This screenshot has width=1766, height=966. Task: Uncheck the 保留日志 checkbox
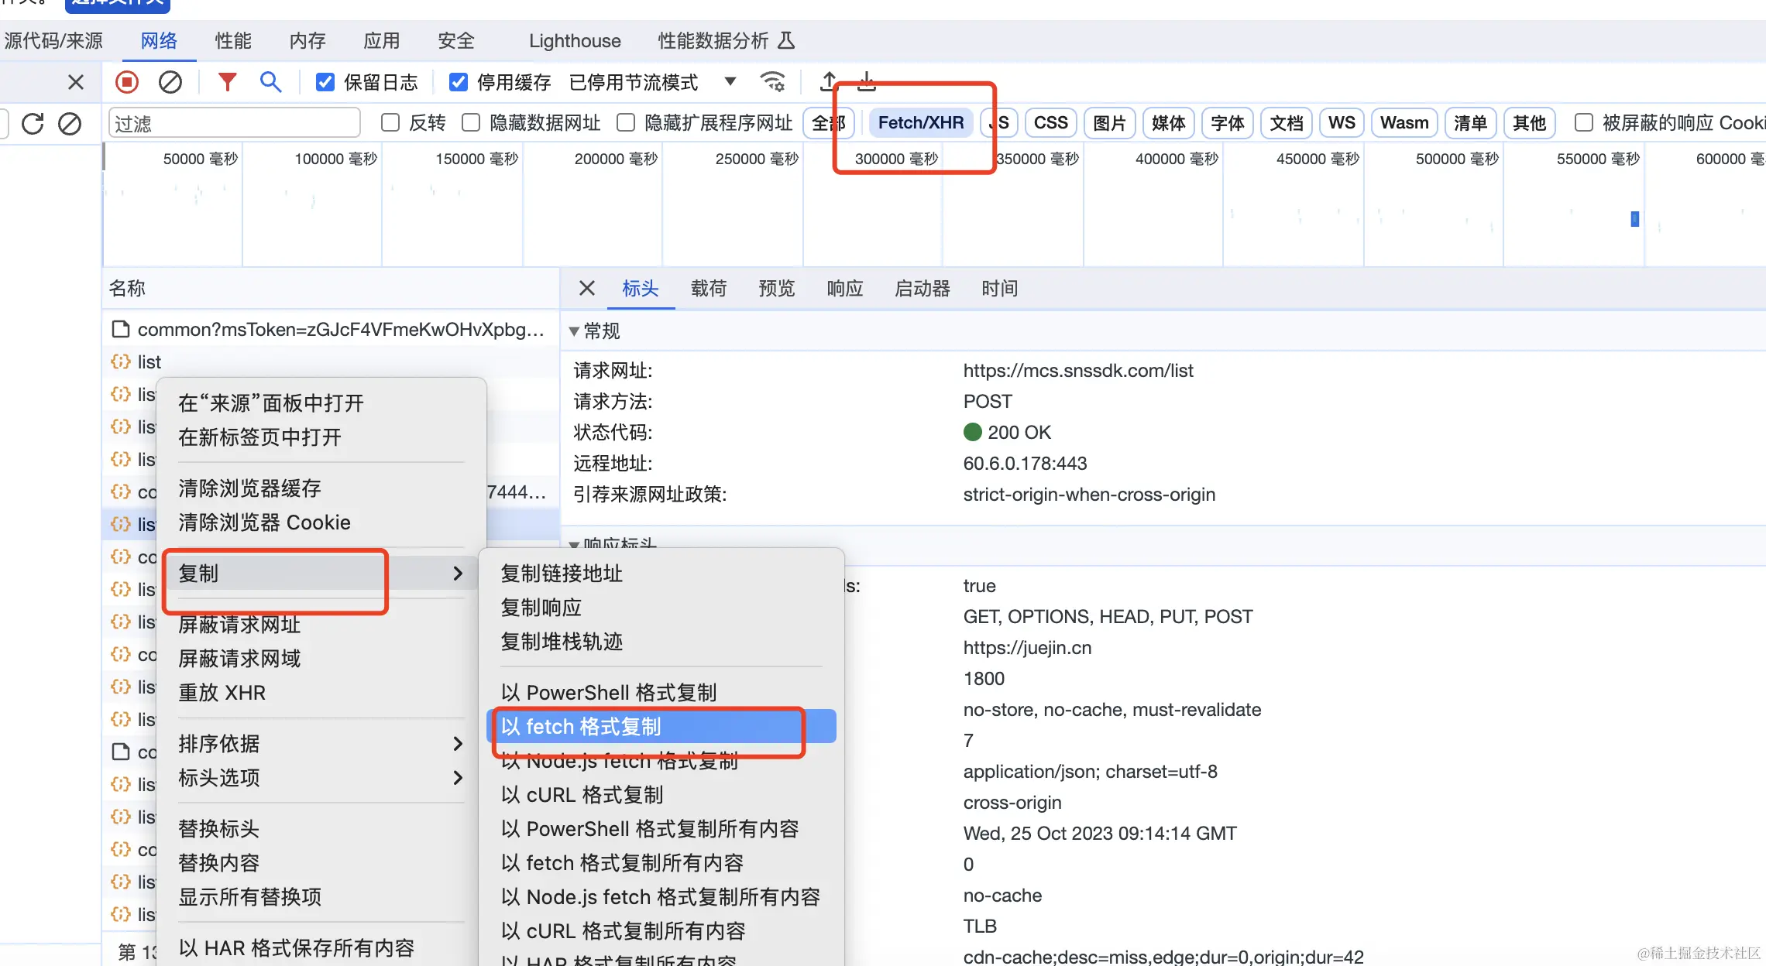pyautogui.click(x=325, y=82)
